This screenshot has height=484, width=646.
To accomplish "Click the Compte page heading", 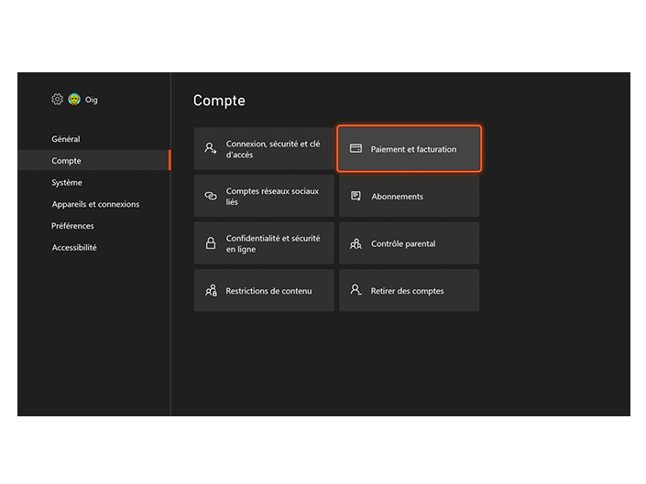I will pyautogui.click(x=219, y=101).
